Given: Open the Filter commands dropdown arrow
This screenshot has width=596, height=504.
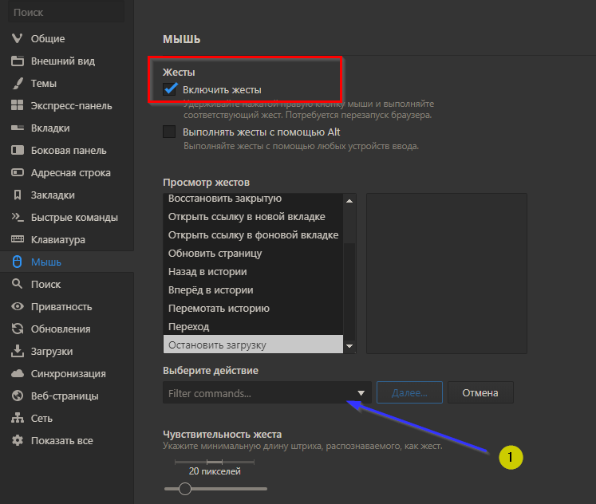Looking at the screenshot, I should [361, 392].
